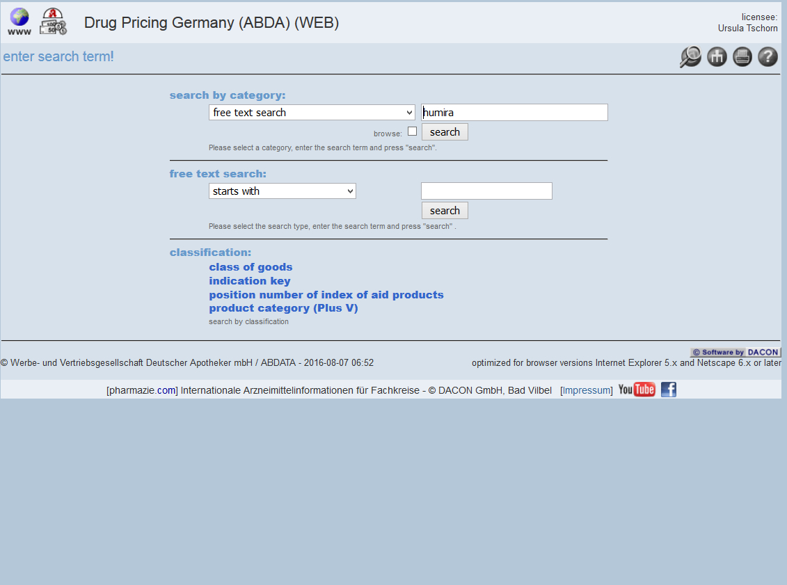
Task: Toggle the browse checkbox
Action: (412, 131)
